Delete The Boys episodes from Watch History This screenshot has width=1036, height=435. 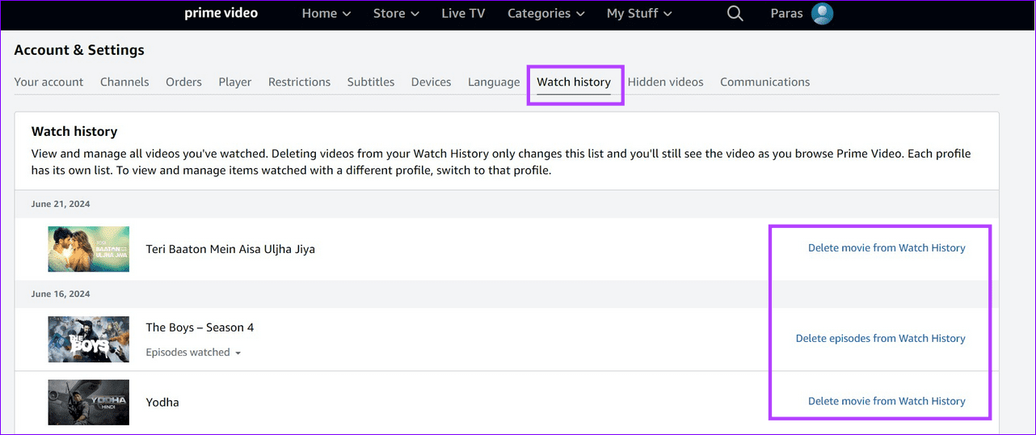coord(881,339)
